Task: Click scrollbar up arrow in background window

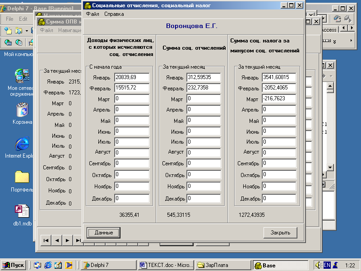Action: click(330, 86)
